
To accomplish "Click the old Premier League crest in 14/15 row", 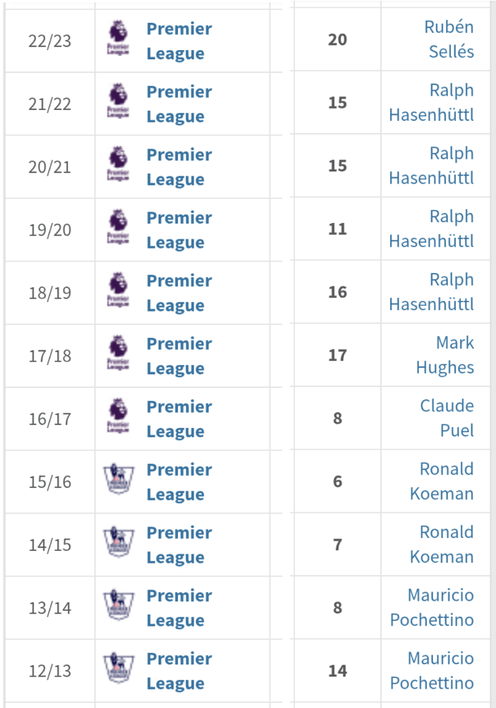I will click(119, 542).
